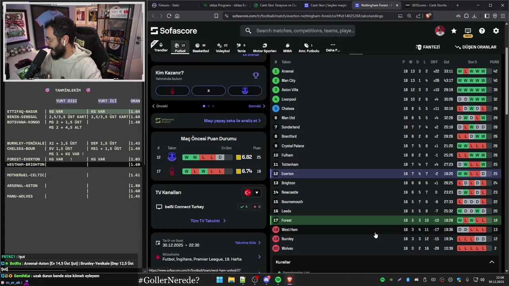Viewport: 509px width, 286px height.
Task: Select Wolves row in standings
Action: click(386, 248)
